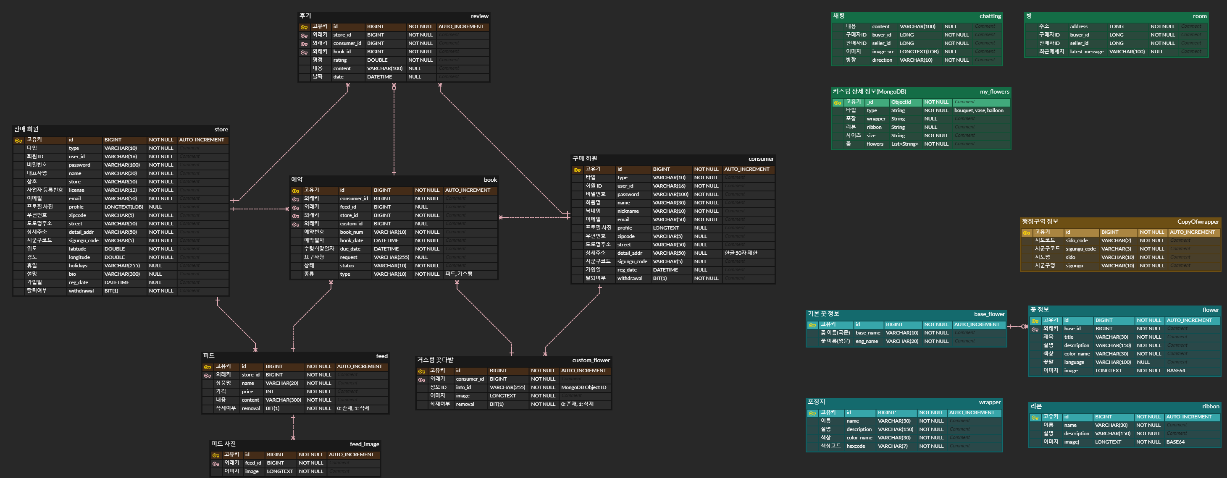Click the latitude field in store table
Screen dimensions: 1227x478
(77, 248)
